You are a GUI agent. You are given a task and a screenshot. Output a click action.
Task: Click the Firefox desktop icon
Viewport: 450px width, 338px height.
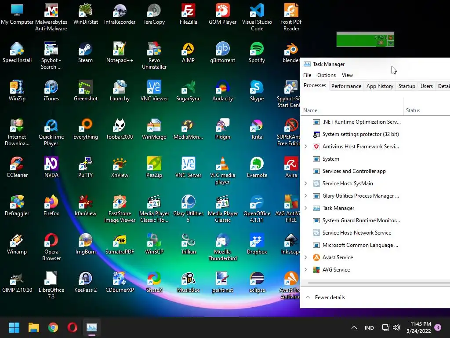51,206
